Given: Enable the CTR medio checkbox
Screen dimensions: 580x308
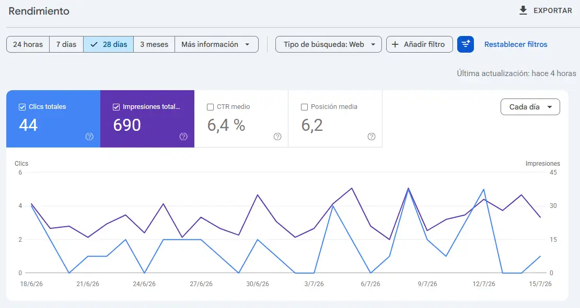Looking at the screenshot, I should [x=210, y=107].
